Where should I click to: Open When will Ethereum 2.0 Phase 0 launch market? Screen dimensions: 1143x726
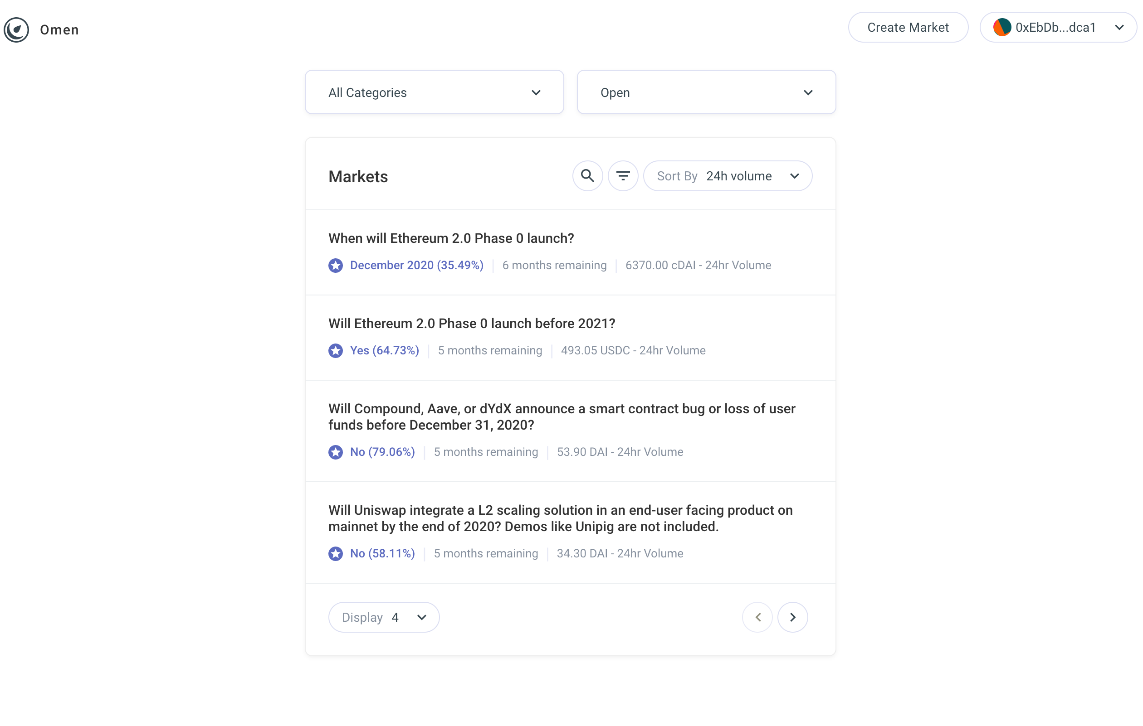(x=451, y=238)
